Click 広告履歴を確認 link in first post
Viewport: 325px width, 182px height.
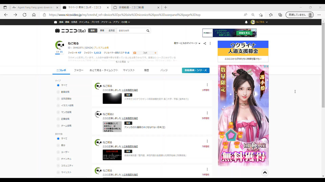pyautogui.click(x=130, y=90)
